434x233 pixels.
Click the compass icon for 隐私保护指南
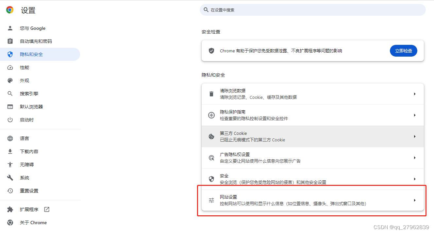211,115
